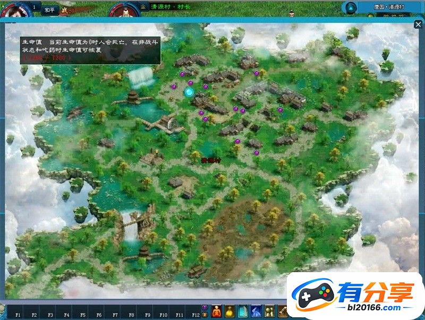Click the village chief target portrait
Viewport: 425px width, 320px height.
[125, 11]
